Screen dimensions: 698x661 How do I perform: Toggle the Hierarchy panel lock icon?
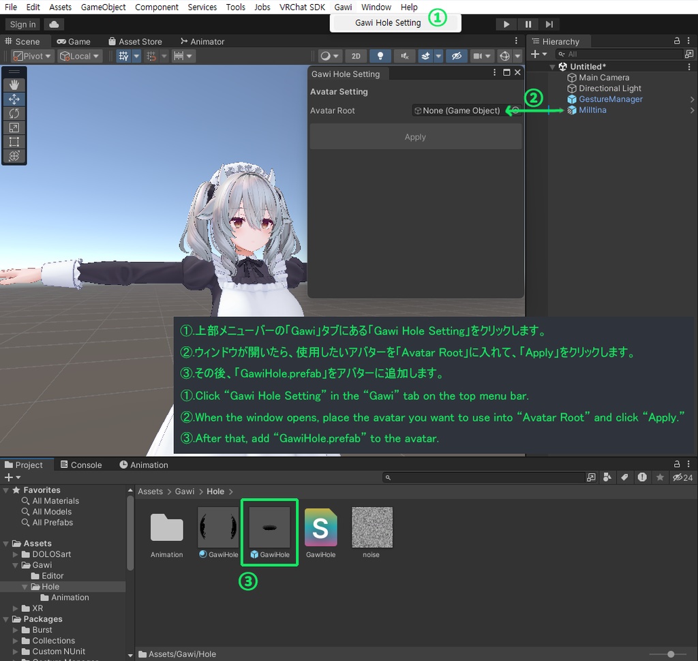tap(677, 40)
